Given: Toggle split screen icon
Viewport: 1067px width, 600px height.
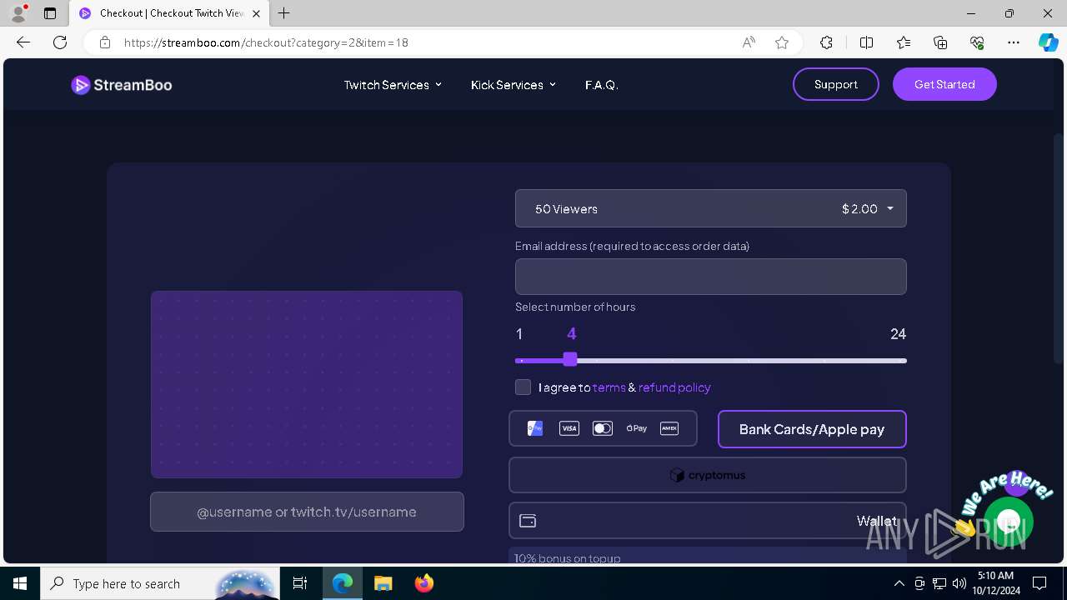Looking at the screenshot, I should tap(866, 42).
